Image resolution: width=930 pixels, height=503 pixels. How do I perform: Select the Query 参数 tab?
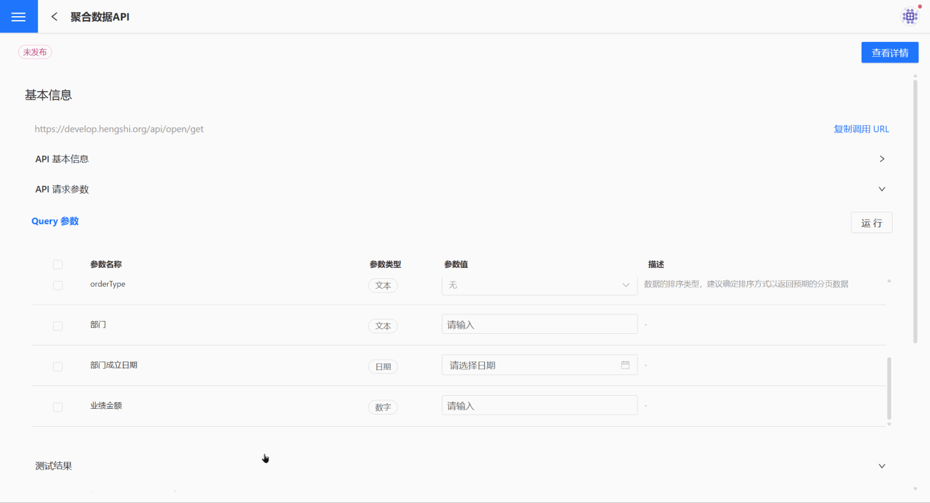pyautogui.click(x=55, y=221)
